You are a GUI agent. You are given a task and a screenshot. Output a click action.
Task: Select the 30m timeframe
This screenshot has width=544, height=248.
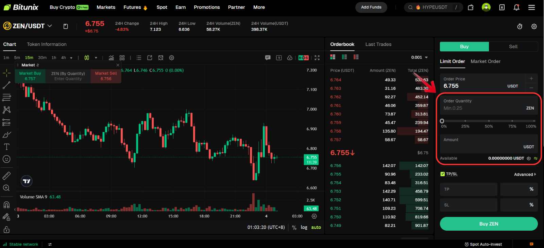click(x=42, y=58)
